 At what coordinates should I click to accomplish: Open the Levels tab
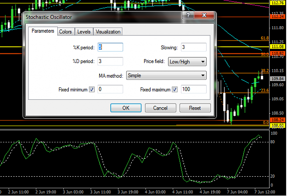[x=84, y=32]
